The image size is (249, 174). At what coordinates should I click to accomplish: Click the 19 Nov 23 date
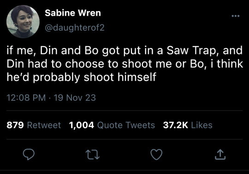[75, 98]
